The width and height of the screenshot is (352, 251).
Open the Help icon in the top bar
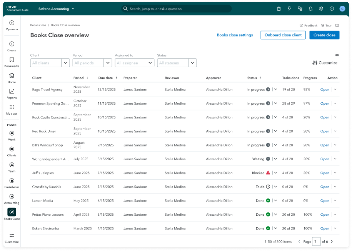332,8
